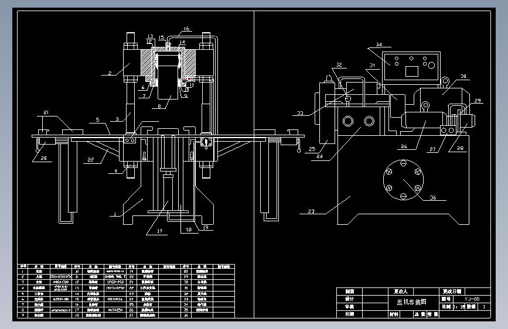Click part callout 22 by the diagonal brace
Image resolution: width=508 pixels, height=329 pixels.
point(90,159)
